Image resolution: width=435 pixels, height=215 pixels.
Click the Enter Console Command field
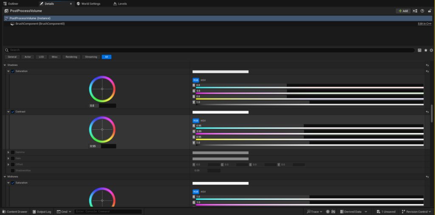click(x=108, y=212)
